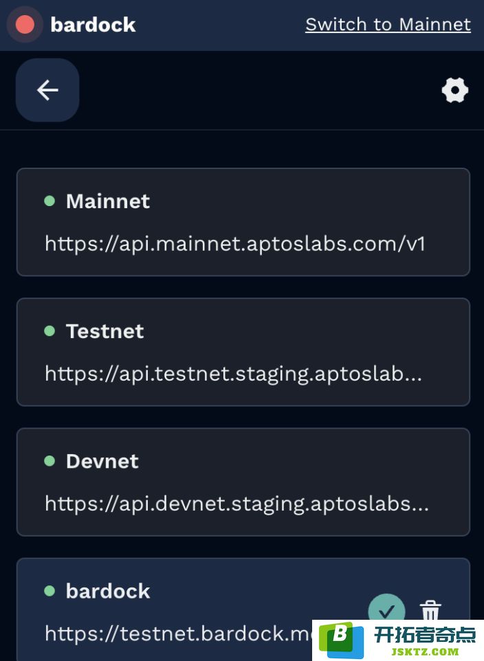Select the Devnet network card
Viewport: 484px width, 661px height.
click(243, 482)
